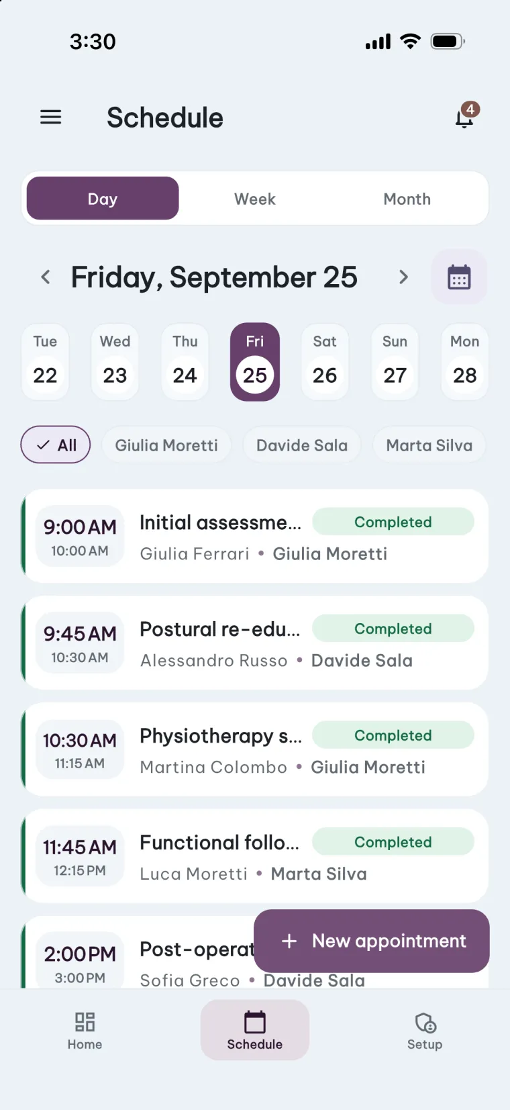
Task: Open the hamburger menu
Action: 51,118
